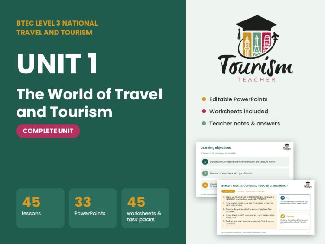The width and height of the screenshot is (325, 244).
Task: Click small logo on Learning objectives slide
Action: click(x=287, y=147)
